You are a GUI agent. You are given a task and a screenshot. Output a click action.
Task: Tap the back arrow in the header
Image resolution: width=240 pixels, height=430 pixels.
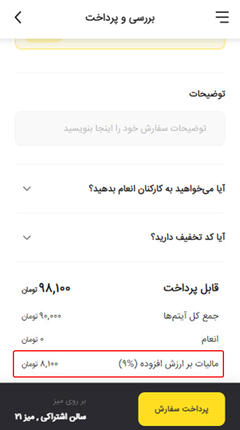coord(18,18)
